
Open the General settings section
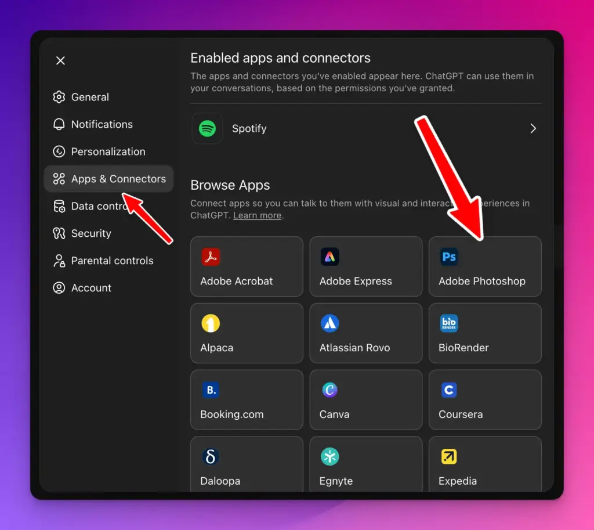click(x=89, y=97)
